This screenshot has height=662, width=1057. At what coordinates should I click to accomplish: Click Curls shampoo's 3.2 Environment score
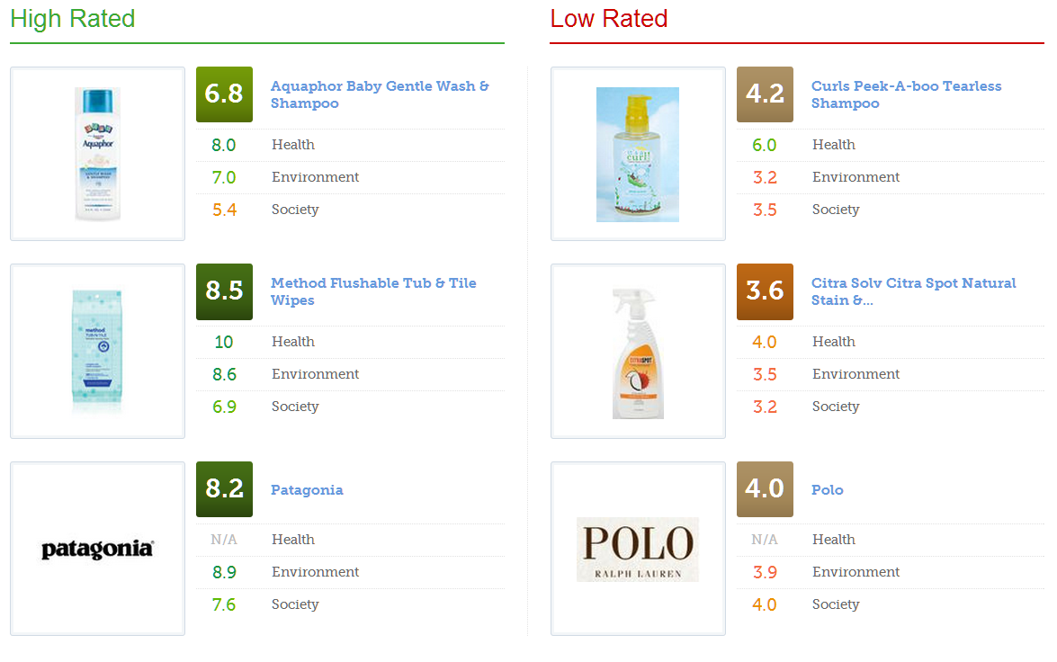(x=766, y=177)
